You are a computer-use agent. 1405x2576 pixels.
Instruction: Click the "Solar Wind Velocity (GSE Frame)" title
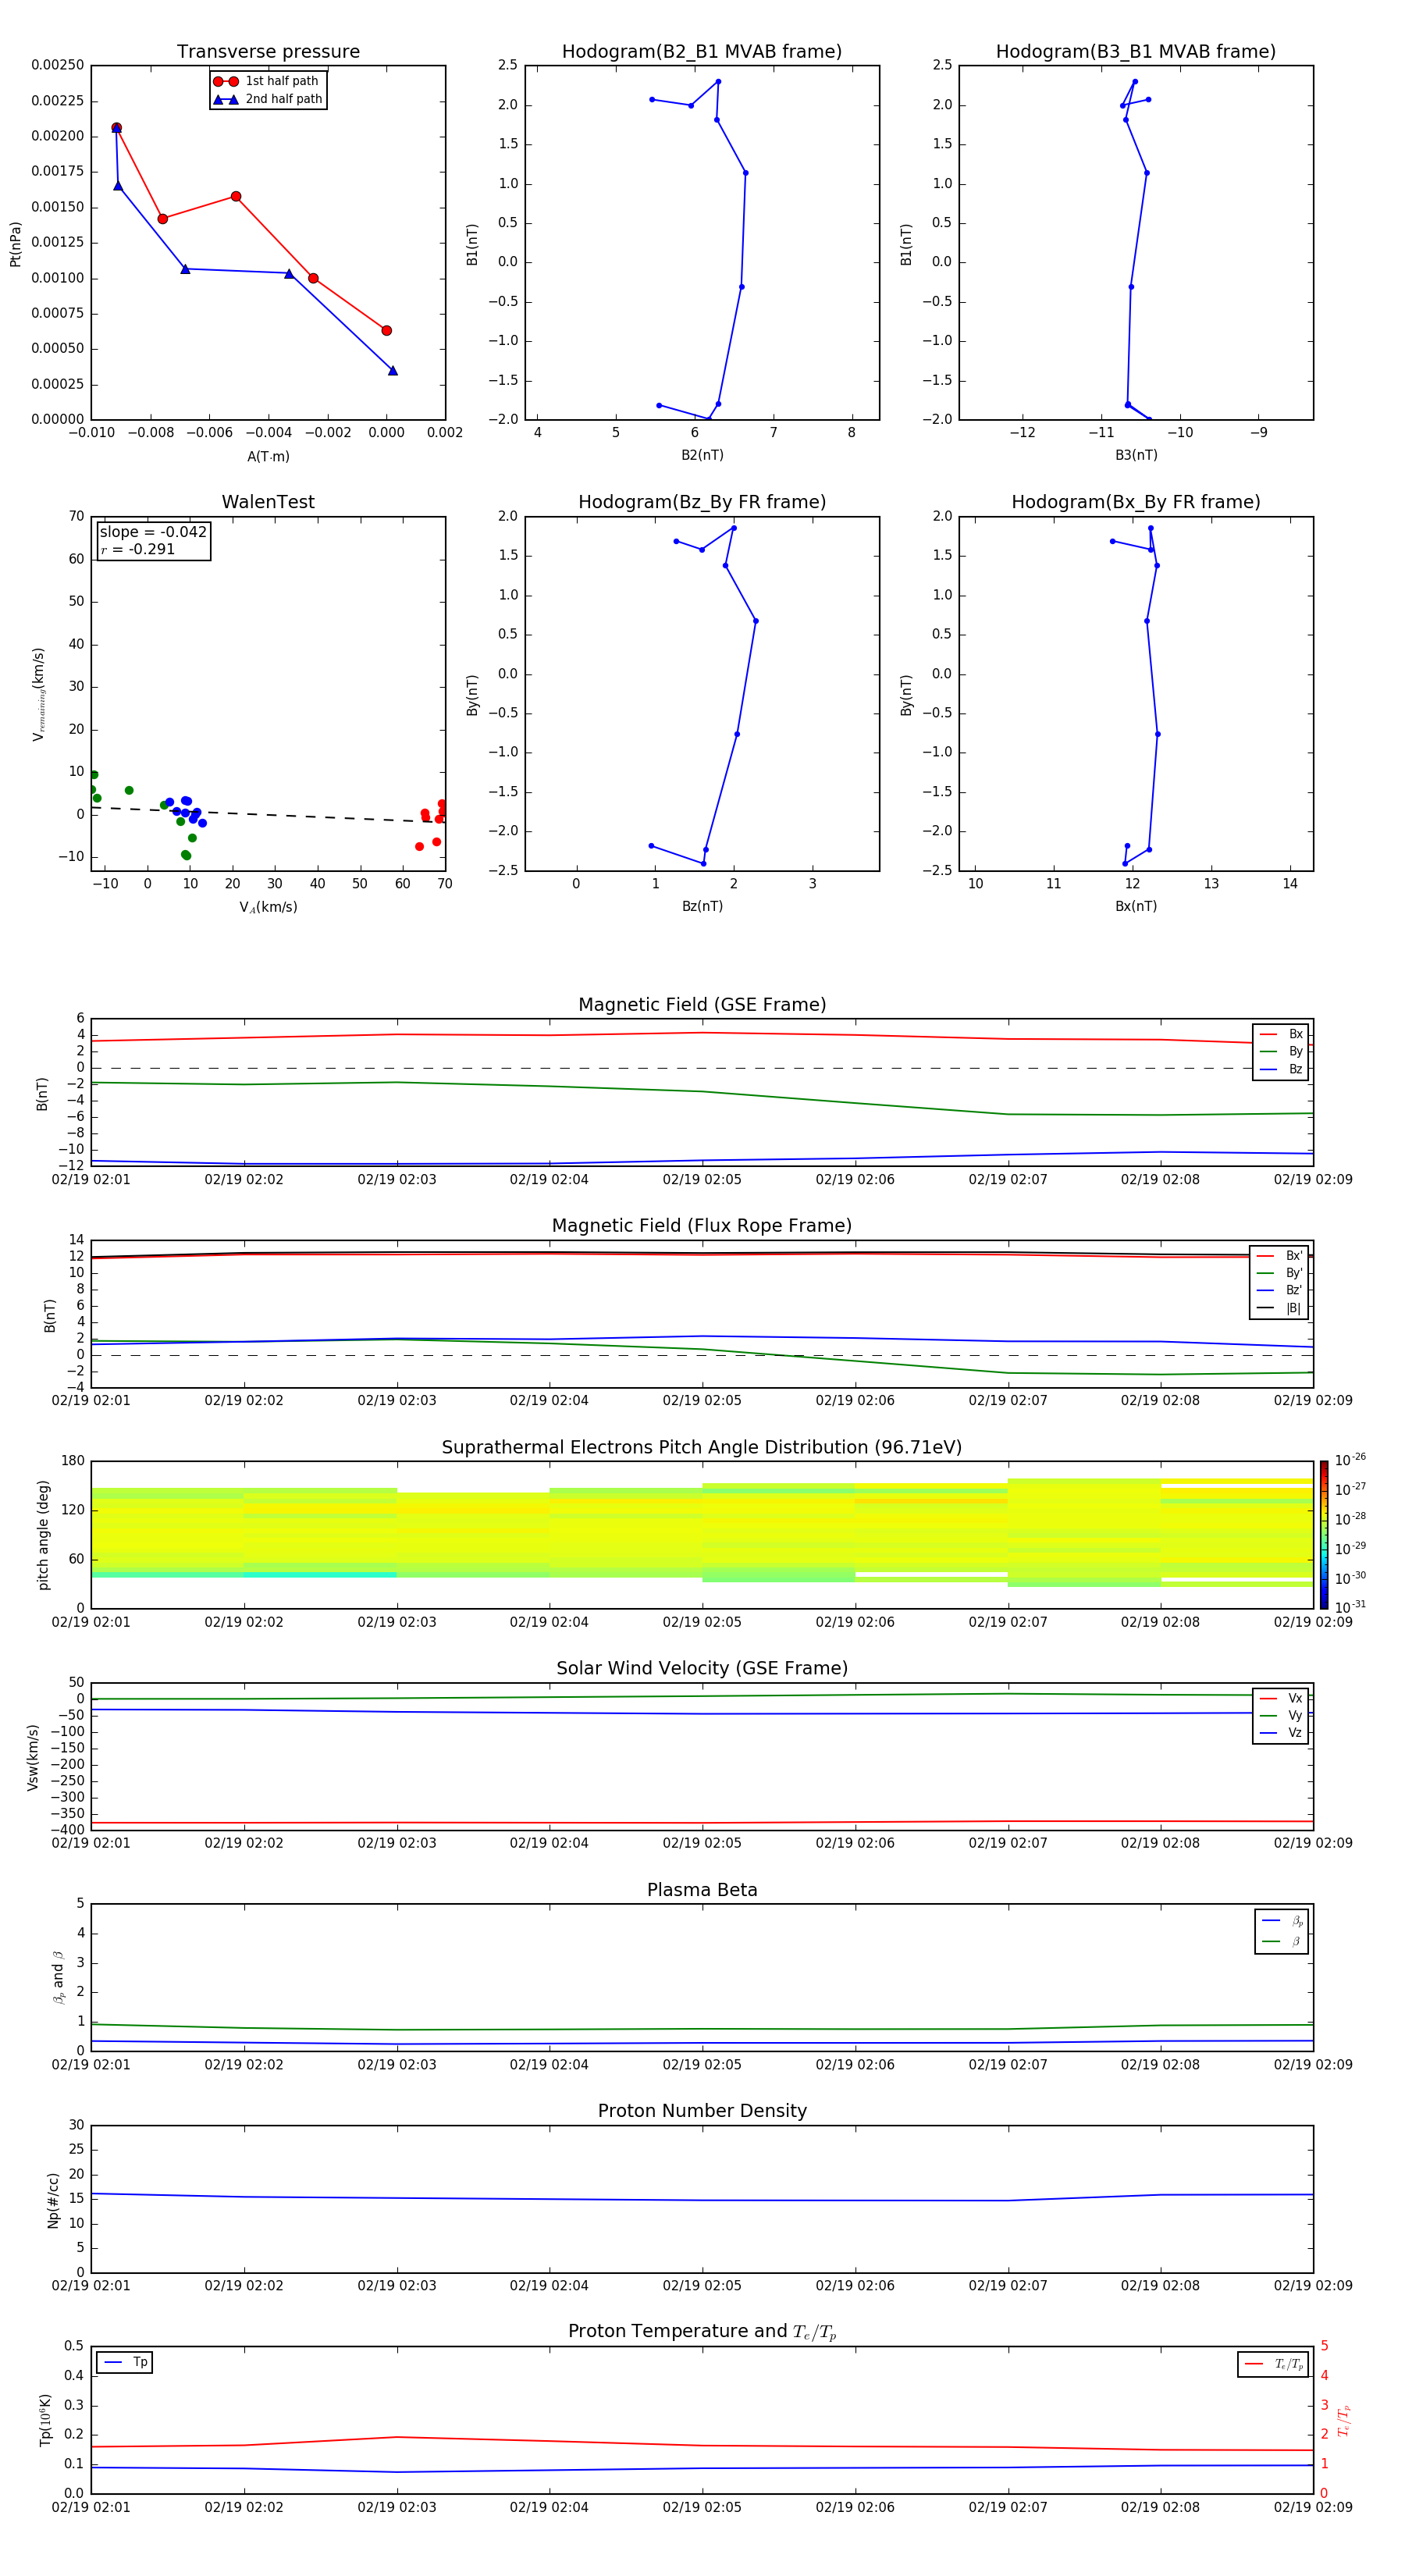[x=702, y=1668]
